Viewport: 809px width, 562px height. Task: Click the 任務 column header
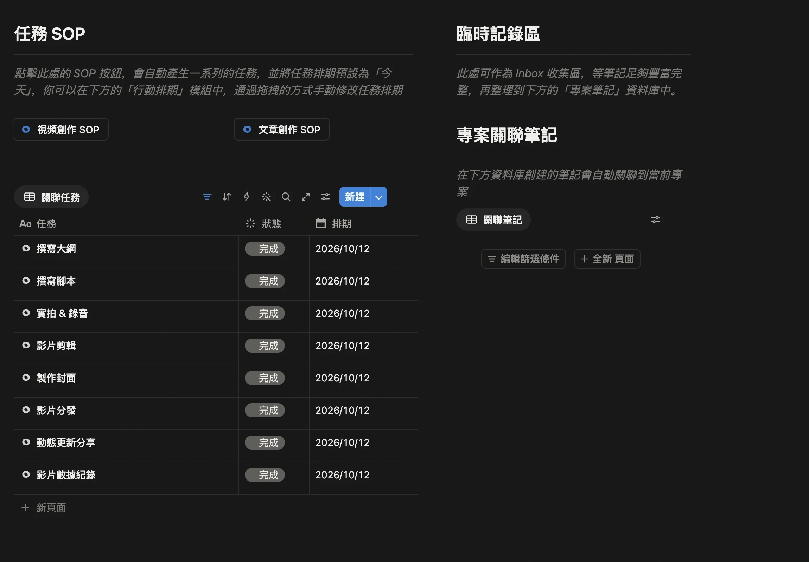point(127,223)
